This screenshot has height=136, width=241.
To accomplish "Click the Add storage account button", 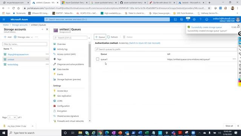I will [x=8, y=37].
